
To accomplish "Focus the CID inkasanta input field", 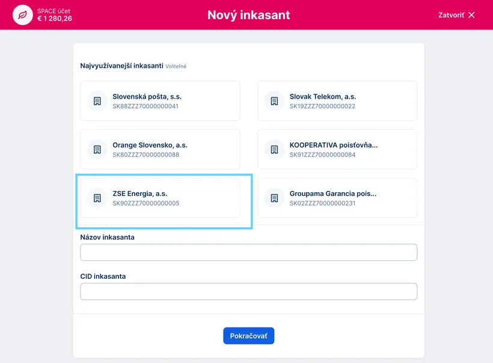I will pyautogui.click(x=249, y=291).
